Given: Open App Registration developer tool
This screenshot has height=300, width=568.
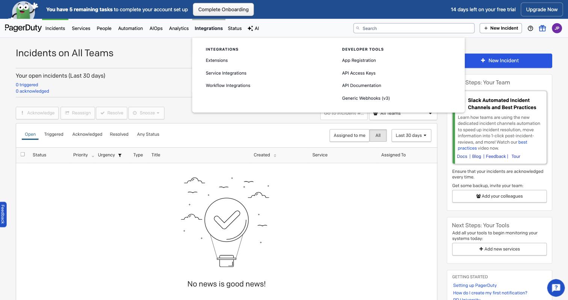Looking at the screenshot, I should 359,60.
